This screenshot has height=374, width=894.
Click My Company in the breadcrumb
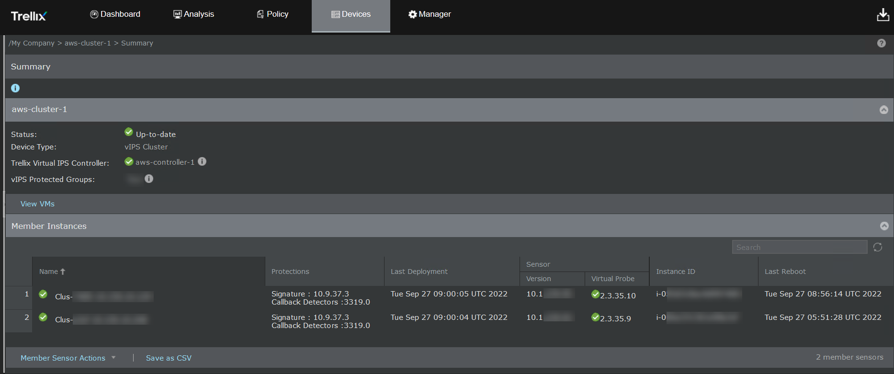33,43
